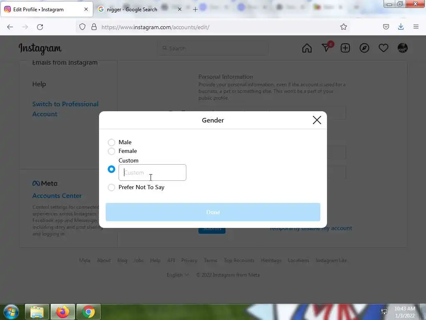Open Windows Explorer from taskbar

pos(37,312)
